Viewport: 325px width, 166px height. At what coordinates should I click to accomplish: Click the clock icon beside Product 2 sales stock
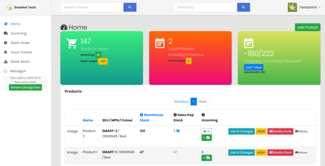pos(178,131)
